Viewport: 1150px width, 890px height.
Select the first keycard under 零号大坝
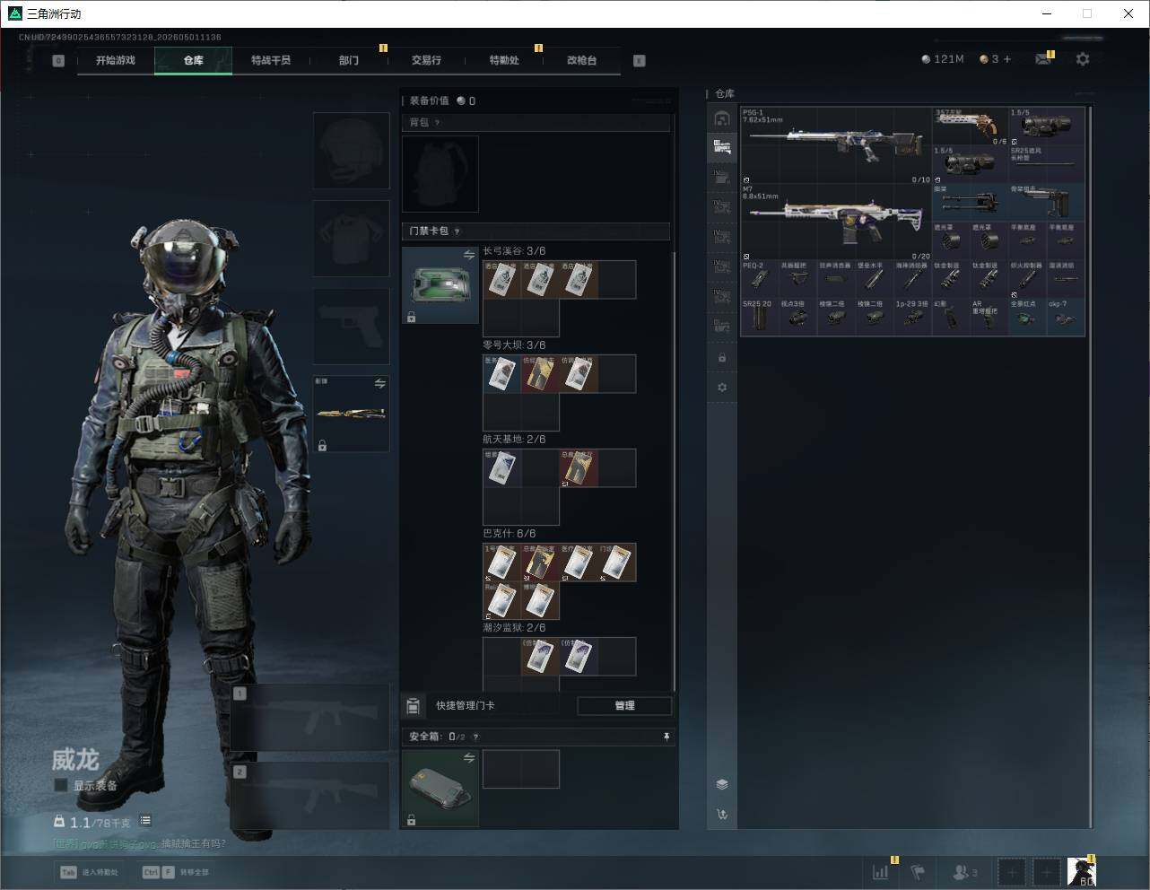502,374
